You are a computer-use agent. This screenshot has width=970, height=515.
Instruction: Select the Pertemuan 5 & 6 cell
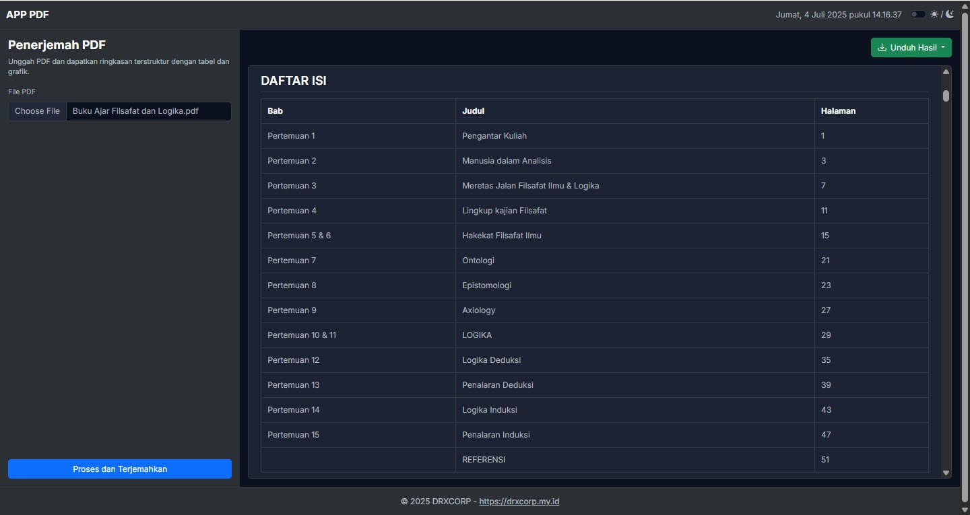tap(358, 236)
